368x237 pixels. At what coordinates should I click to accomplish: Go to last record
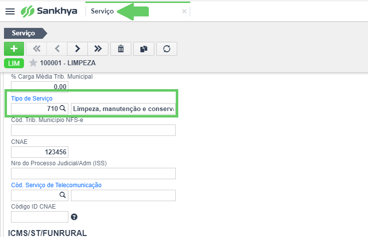[98, 49]
